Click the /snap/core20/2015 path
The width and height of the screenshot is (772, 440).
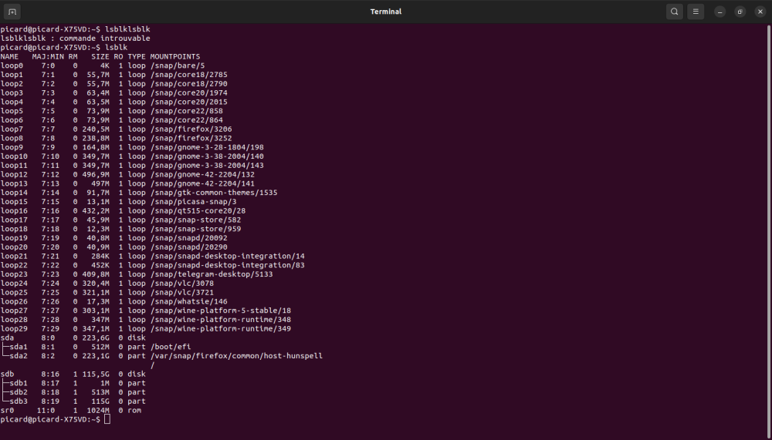point(188,102)
